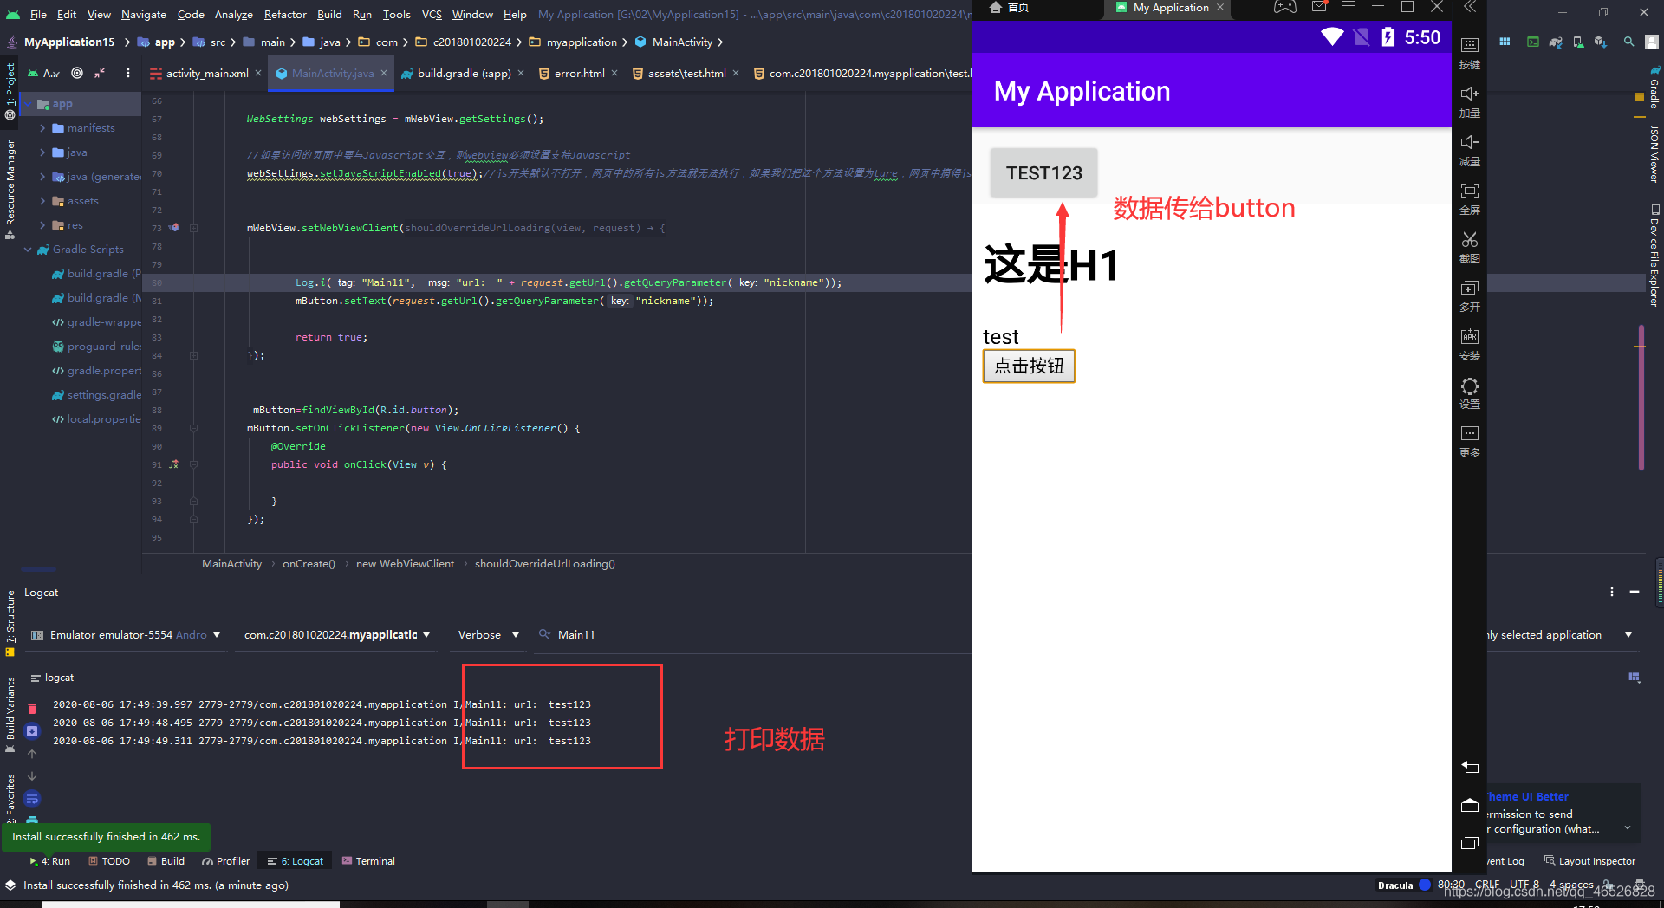Screen dimensions: 1664x908
Task: Open the Profiler tool window
Action: point(226,861)
